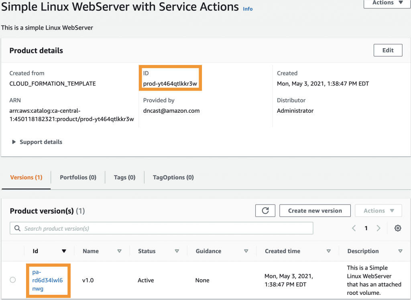
Task: Open the top Actions menu
Action: (x=386, y=3)
